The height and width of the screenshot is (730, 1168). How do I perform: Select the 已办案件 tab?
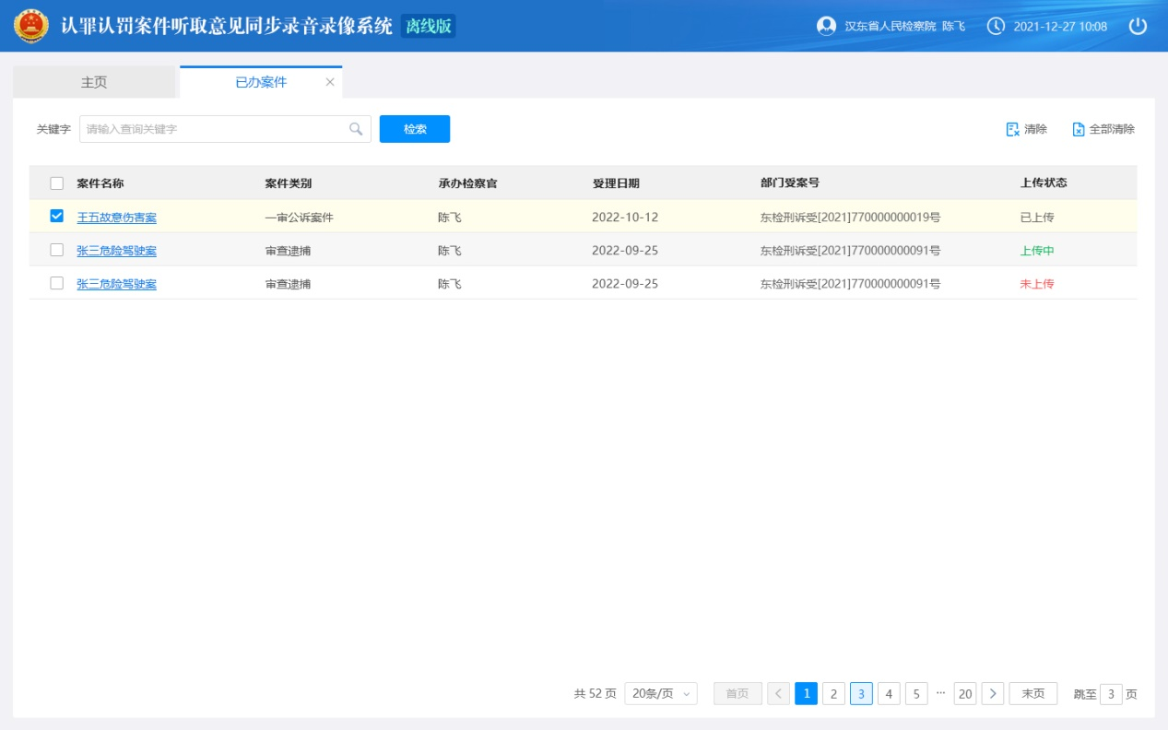[261, 82]
